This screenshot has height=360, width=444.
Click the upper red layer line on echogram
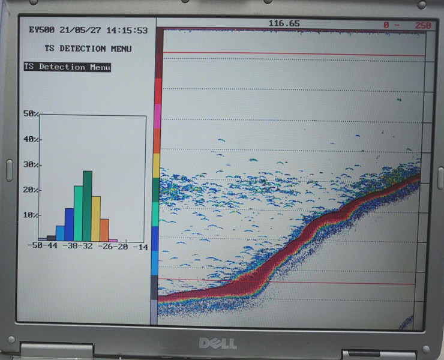pos(294,54)
